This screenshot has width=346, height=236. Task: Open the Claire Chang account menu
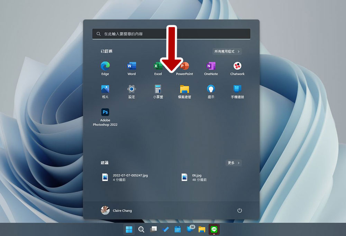117,210
